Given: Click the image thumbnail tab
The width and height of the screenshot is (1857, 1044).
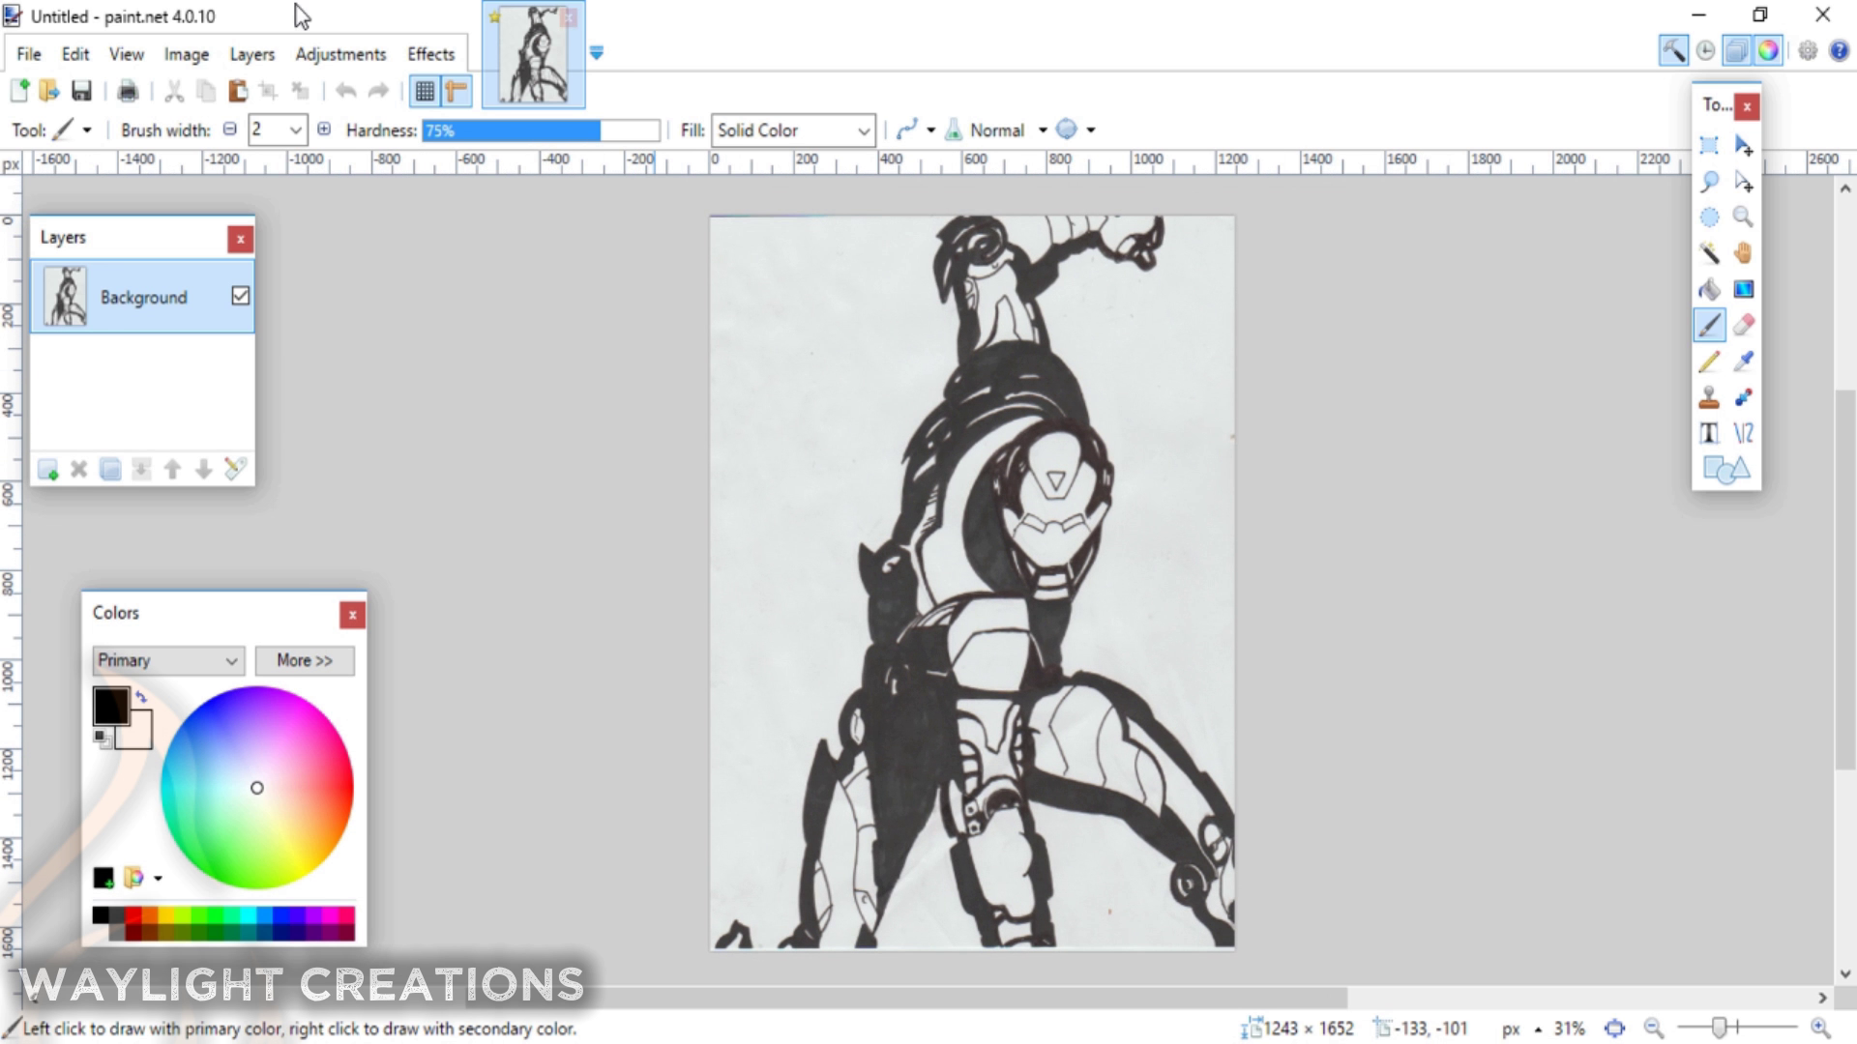Looking at the screenshot, I should [534, 55].
